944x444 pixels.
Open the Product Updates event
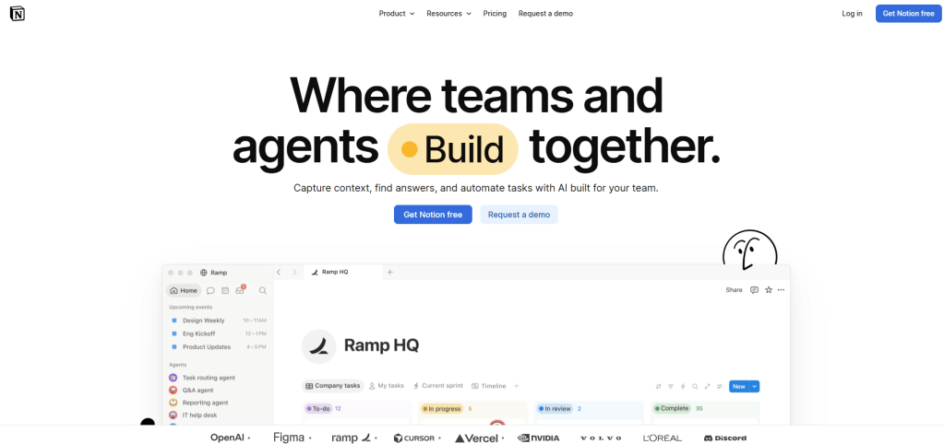click(x=218, y=346)
